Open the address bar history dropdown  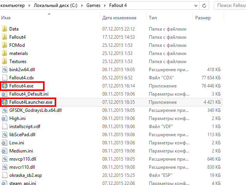pyautogui.click(x=196, y=6)
